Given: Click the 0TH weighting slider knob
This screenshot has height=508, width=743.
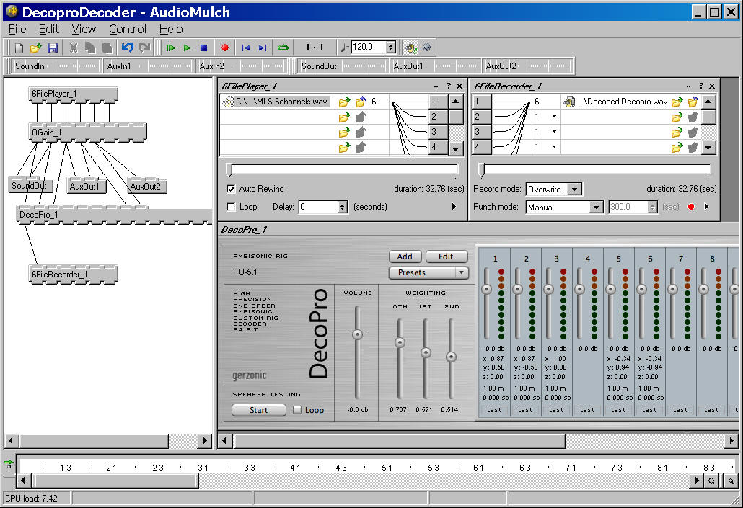Looking at the screenshot, I should [400, 342].
